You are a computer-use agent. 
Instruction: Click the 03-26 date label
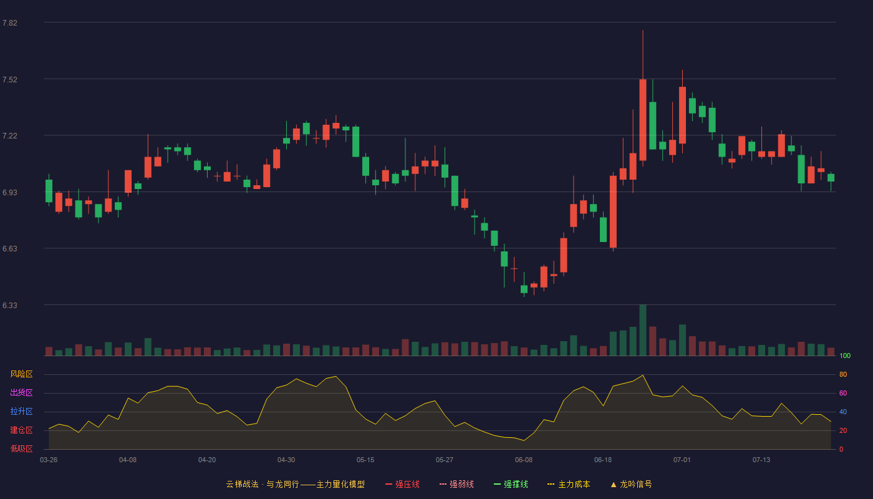pos(49,460)
